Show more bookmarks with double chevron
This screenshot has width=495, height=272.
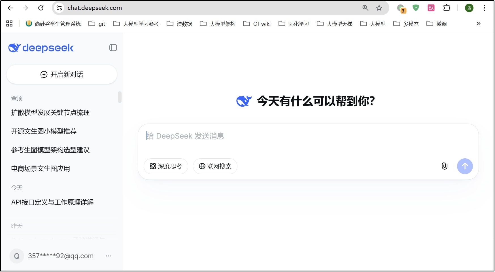[x=479, y=23]
